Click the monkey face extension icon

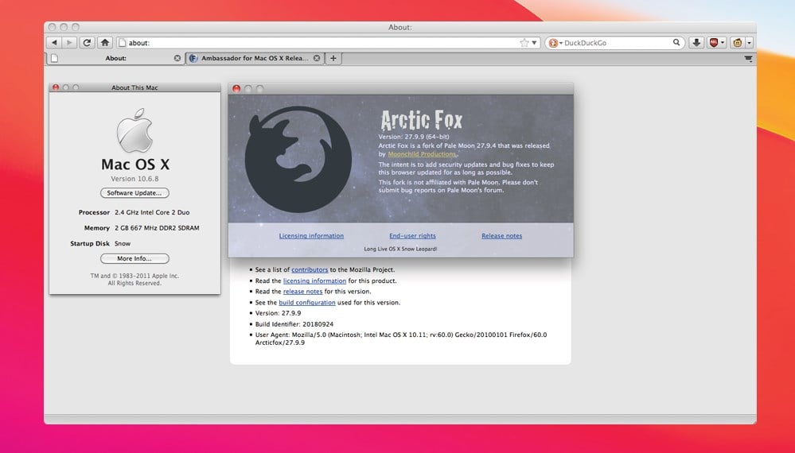coord(737,42)
